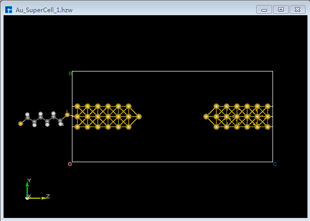Close the Au_SuperCell_1.hzw window
Screen dimensions: 310x221
click(297, 10)
